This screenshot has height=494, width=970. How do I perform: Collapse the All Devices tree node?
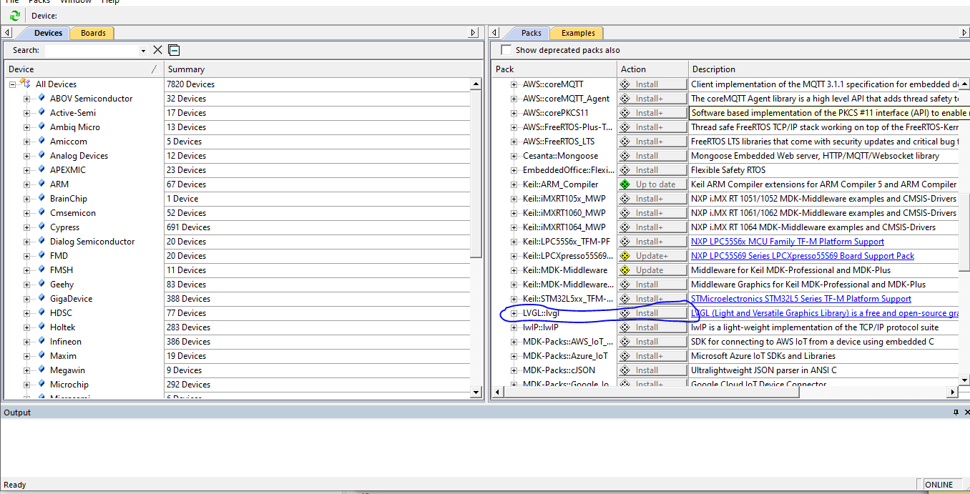(x=13, y=84)
